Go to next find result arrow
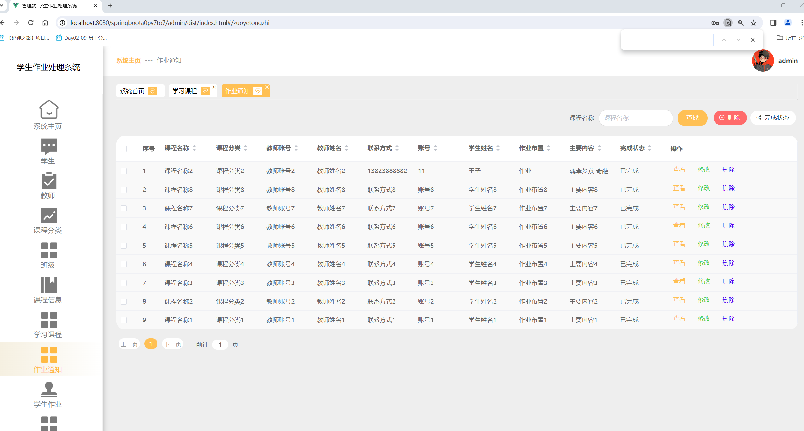 [738, 40]
